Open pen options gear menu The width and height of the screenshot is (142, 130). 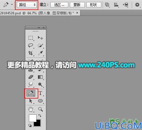137,5
